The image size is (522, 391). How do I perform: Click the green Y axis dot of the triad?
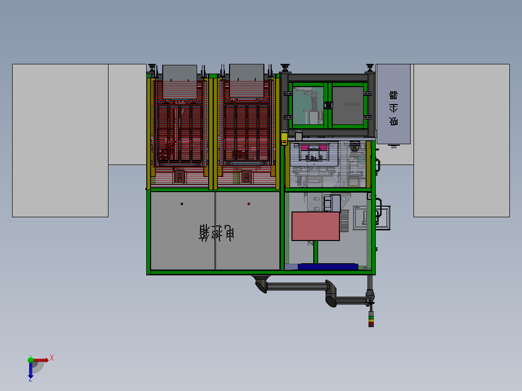31,360
